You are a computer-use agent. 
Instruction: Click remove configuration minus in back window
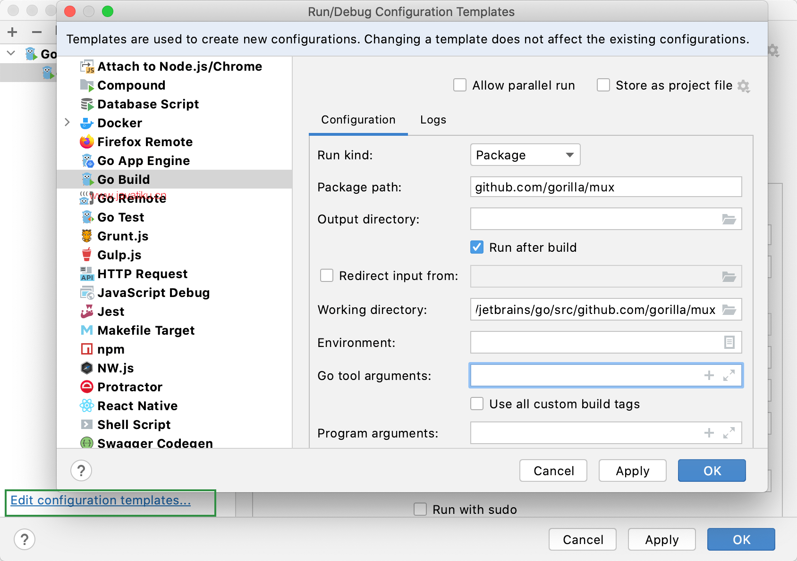37,32
